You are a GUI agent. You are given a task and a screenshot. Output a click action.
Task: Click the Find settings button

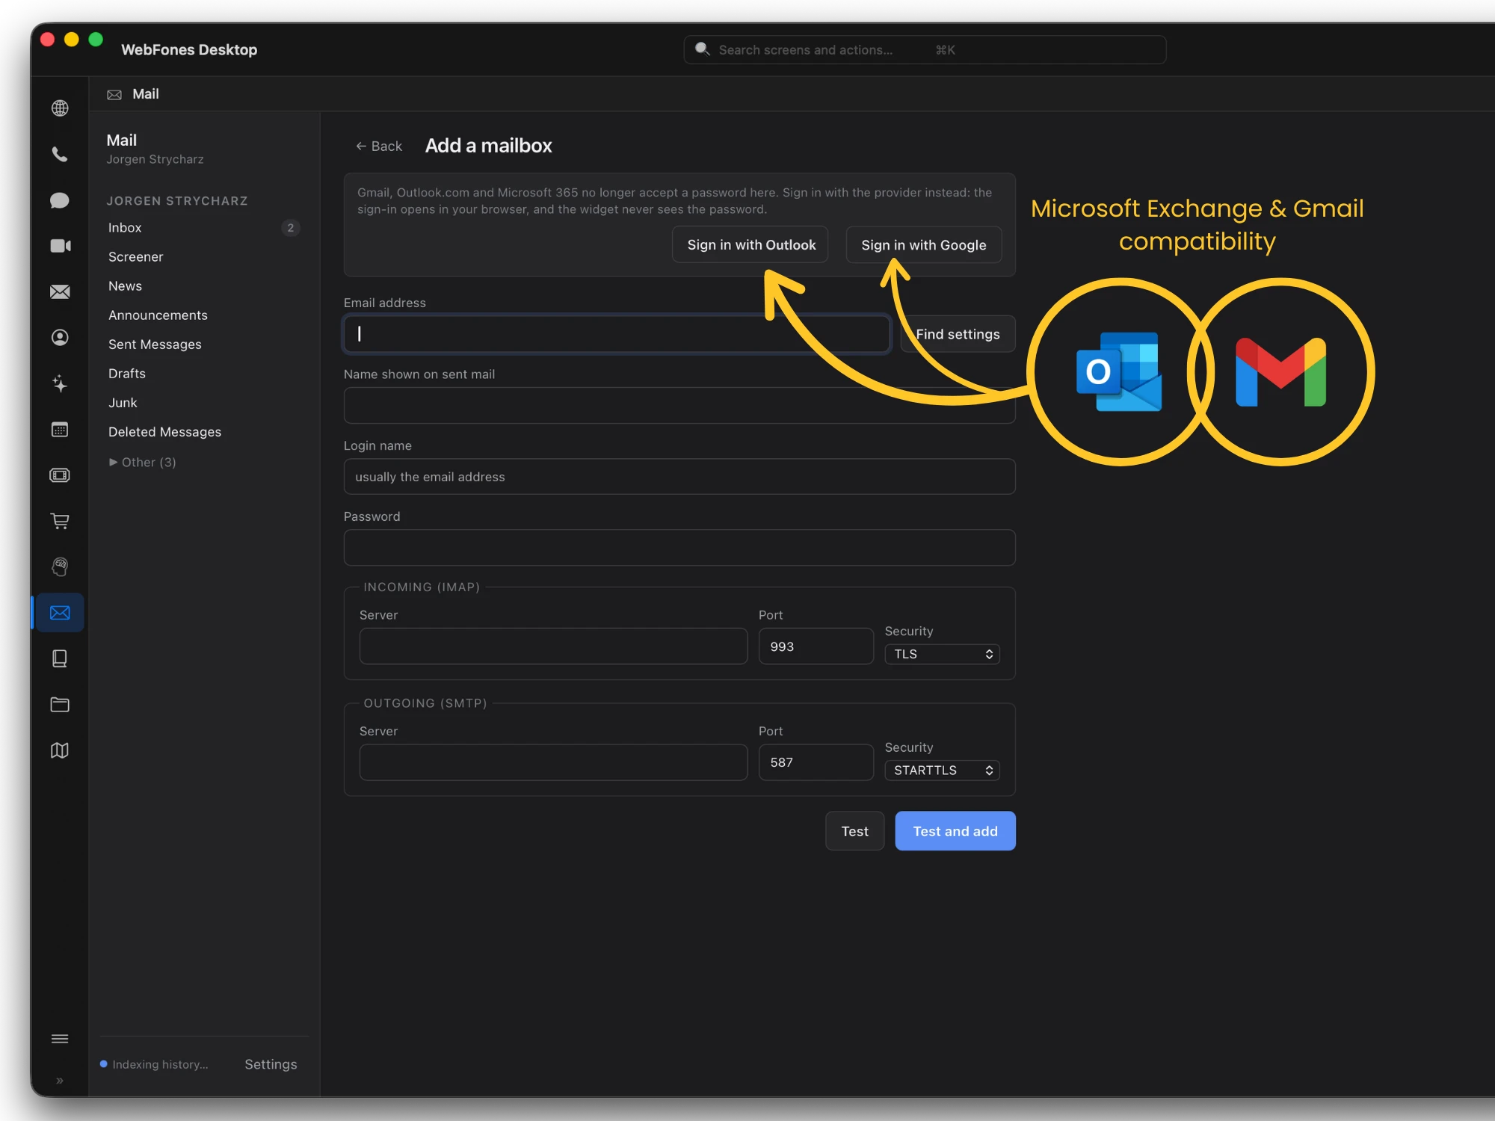958,334
